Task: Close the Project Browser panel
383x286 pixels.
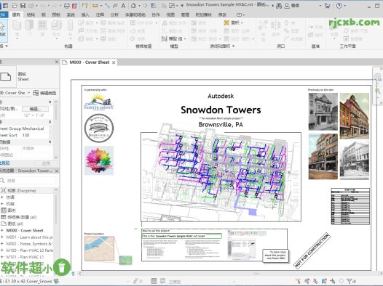Action: [x=57, y=171]
